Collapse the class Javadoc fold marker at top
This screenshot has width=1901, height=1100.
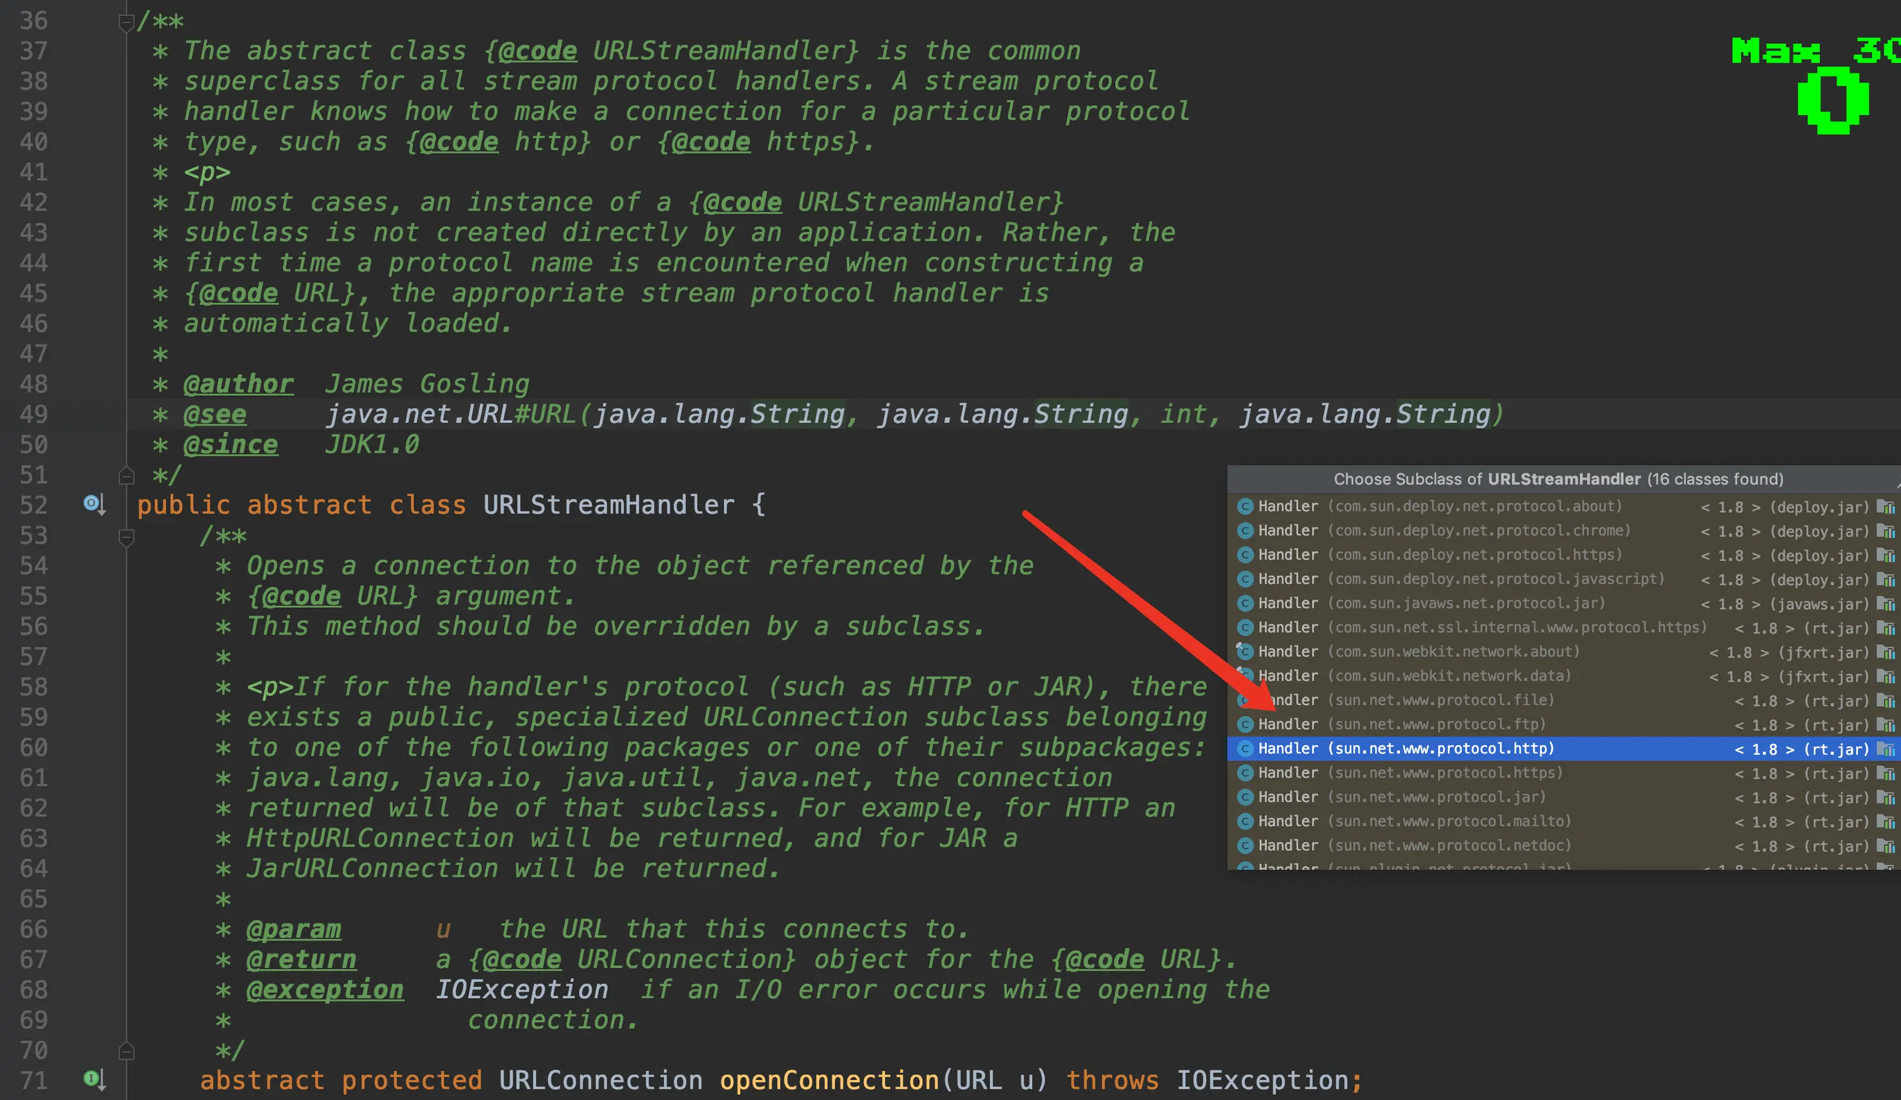pos(126,23)
